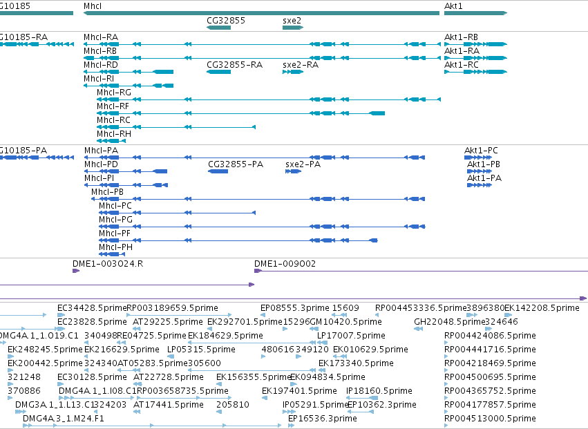Click the CG32855-PA protein label
This screenshot has height=429, width=588.
click(236, 164)
